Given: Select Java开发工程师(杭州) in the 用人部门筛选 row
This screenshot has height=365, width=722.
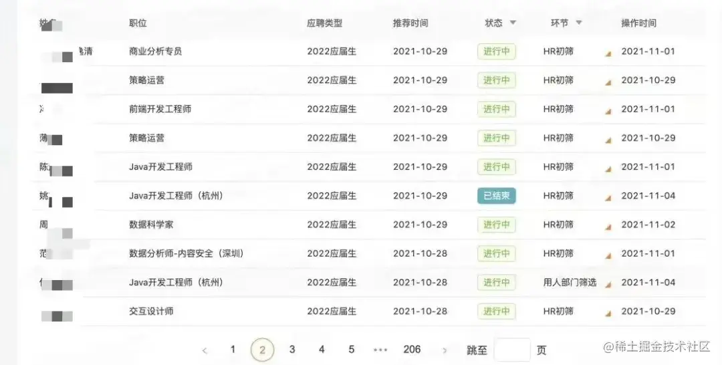Looking at the screenshot, I should pos(176,282).
